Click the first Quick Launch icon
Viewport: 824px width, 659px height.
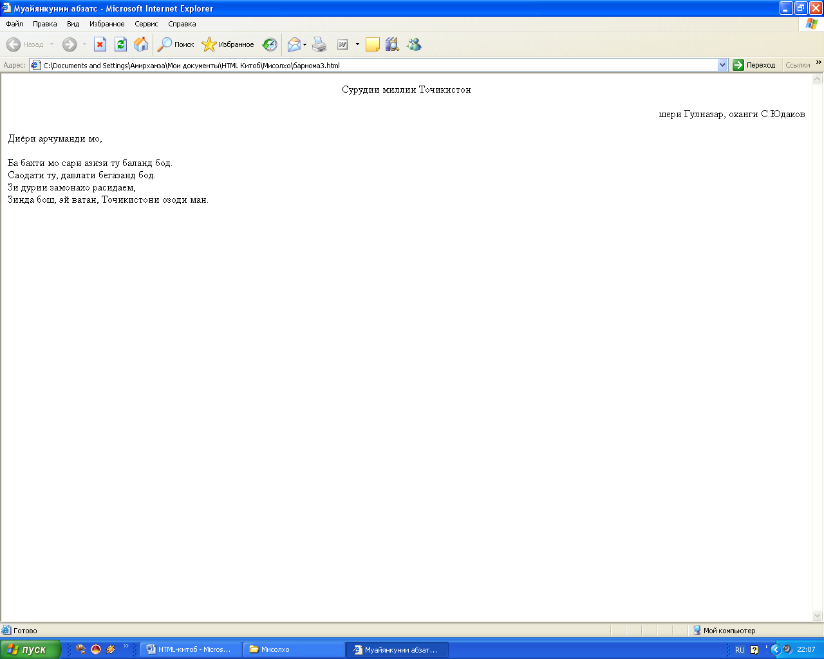pos(80,649)
